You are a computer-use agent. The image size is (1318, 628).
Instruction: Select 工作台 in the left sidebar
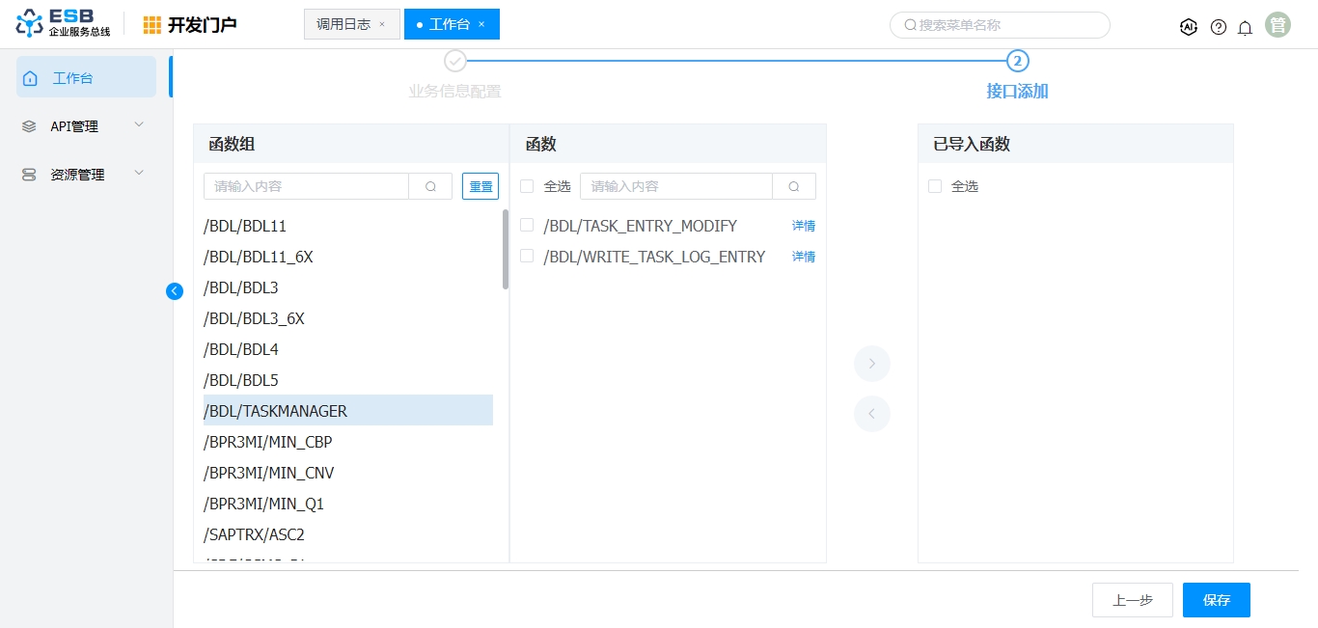tap(86, 77)
